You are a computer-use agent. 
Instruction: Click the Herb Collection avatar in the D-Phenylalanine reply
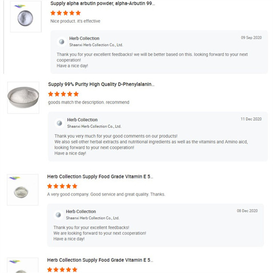[x=60, y=123]
